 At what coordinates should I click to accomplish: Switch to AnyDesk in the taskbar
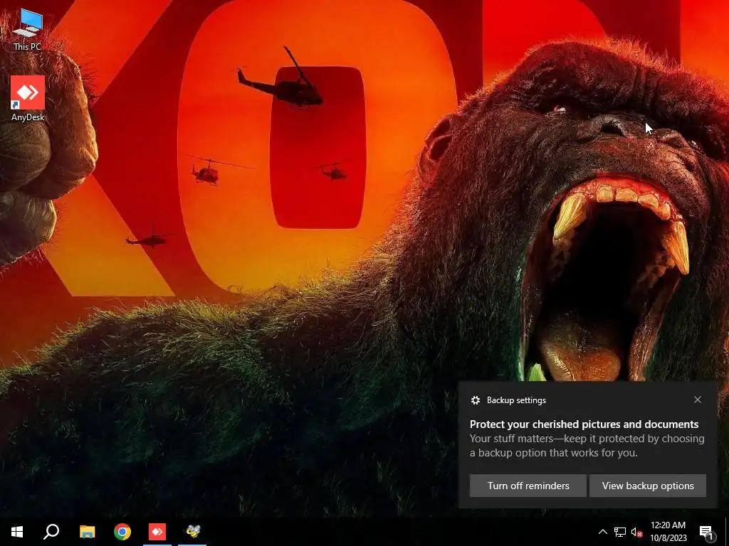pos(157,532)
